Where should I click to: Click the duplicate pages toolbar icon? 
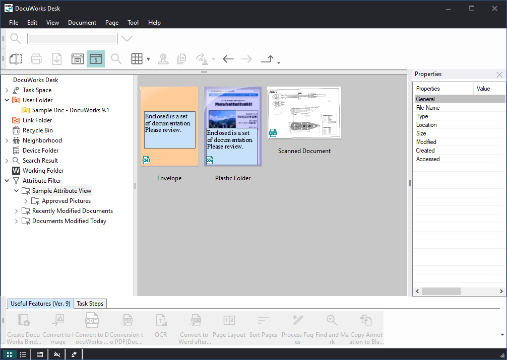tap(181, 59)
